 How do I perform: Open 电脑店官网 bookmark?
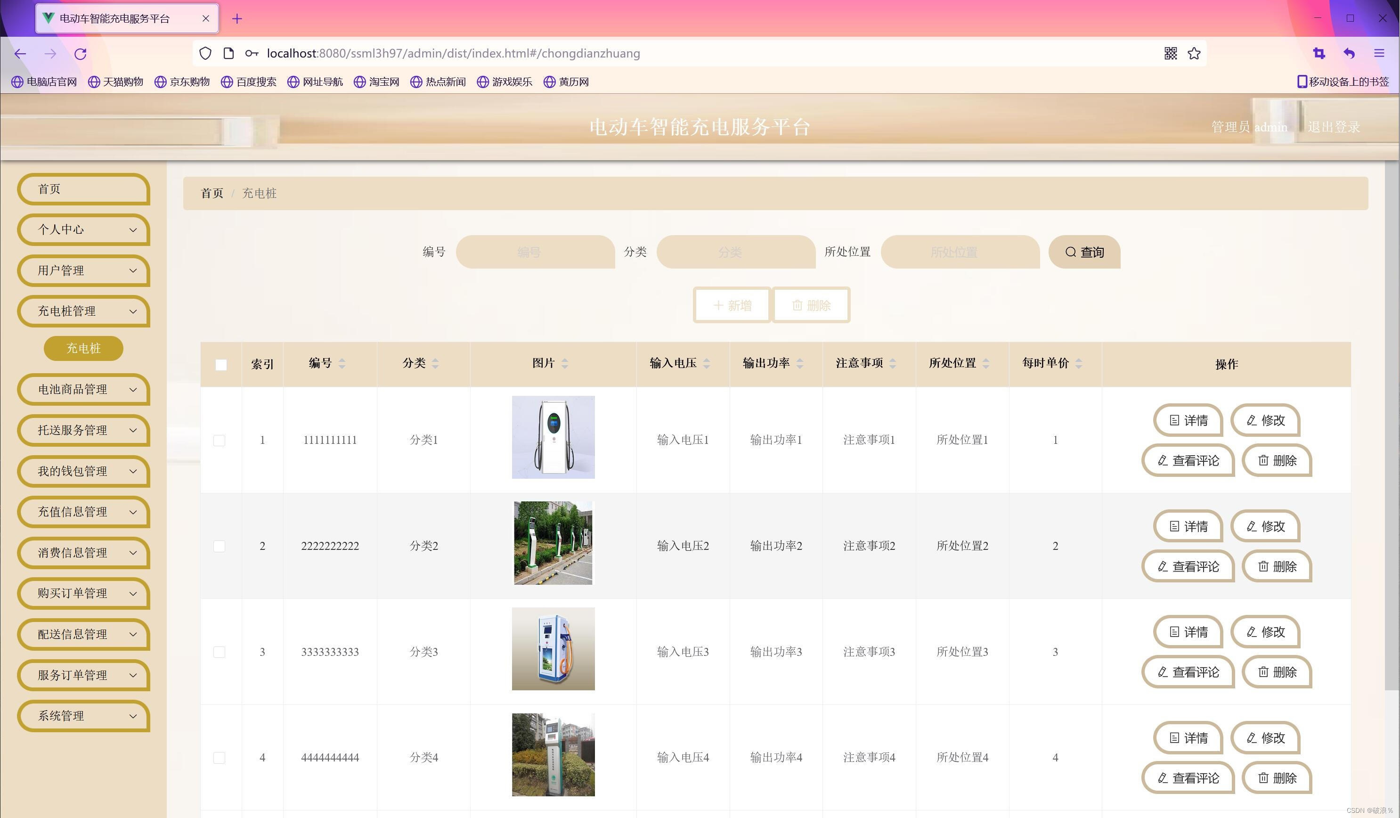pos(44,82)
